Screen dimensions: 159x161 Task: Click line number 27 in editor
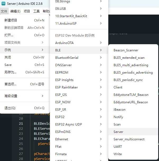pyautogui.click(x=21, y=154)
